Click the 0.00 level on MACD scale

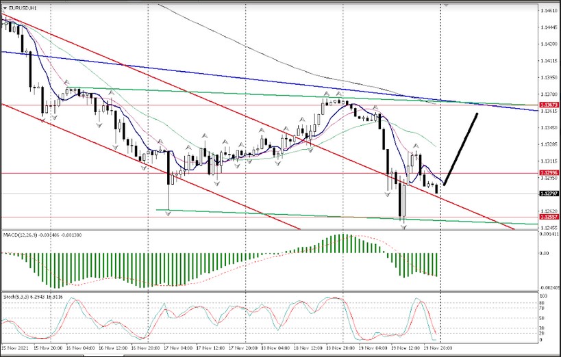(x=546, y=253)
